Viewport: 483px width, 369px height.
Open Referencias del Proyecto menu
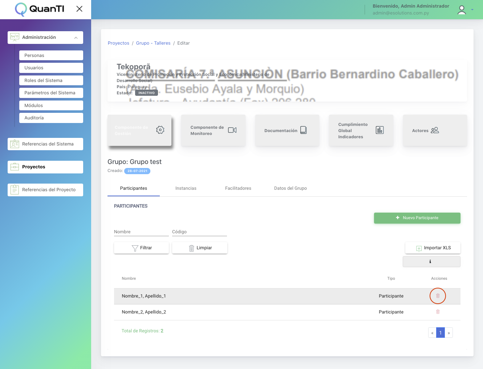click(45, 190)
